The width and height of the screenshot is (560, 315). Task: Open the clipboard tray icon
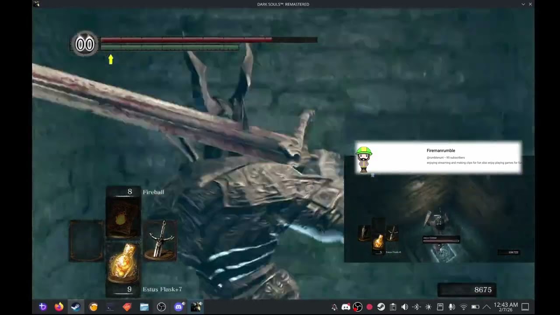coord(393,307)
